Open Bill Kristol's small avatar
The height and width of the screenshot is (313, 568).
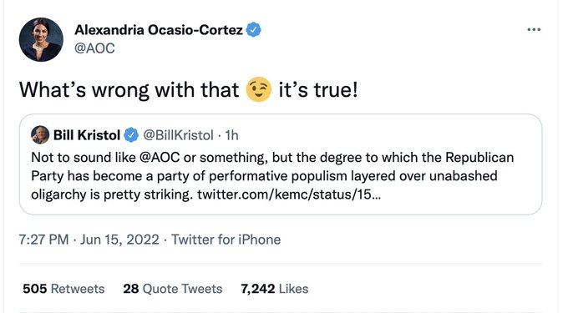pos(40,134)
